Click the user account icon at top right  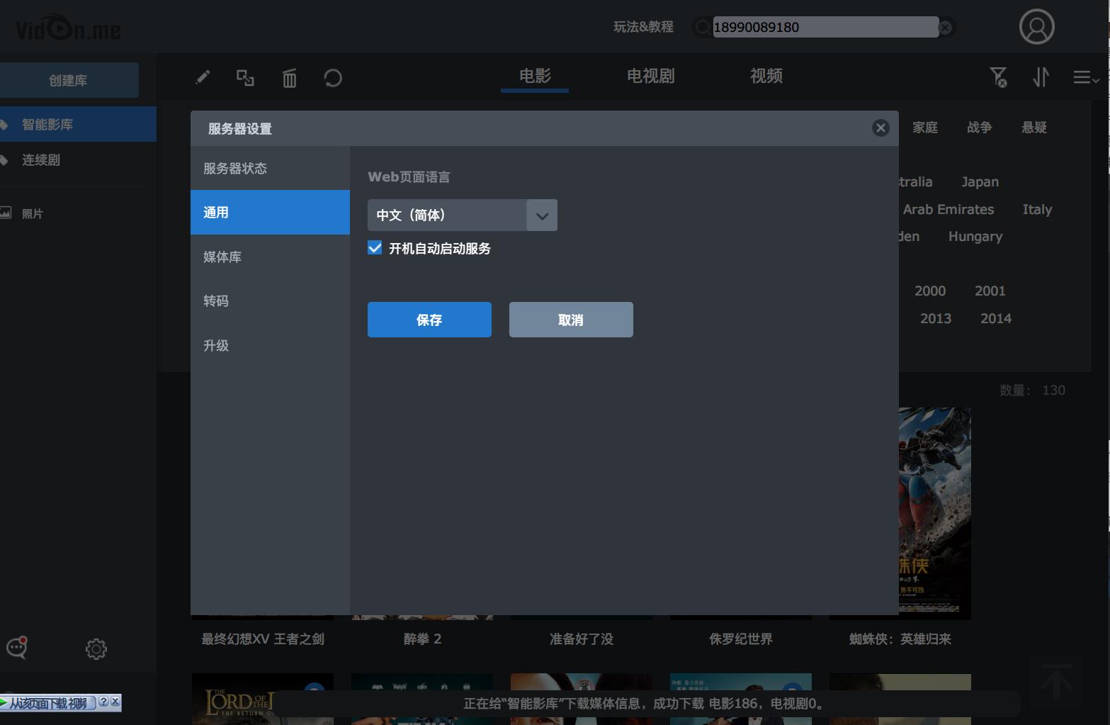[1036, 27]
